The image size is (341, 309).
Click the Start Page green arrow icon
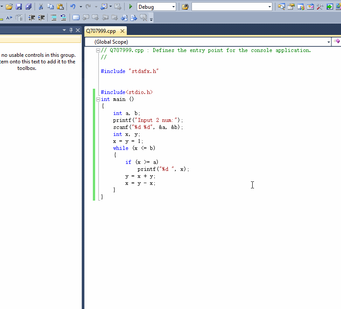pyautogui.click(x=330, y=7)
